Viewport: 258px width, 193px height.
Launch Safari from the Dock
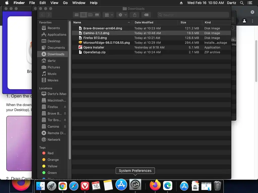point(74,186)
